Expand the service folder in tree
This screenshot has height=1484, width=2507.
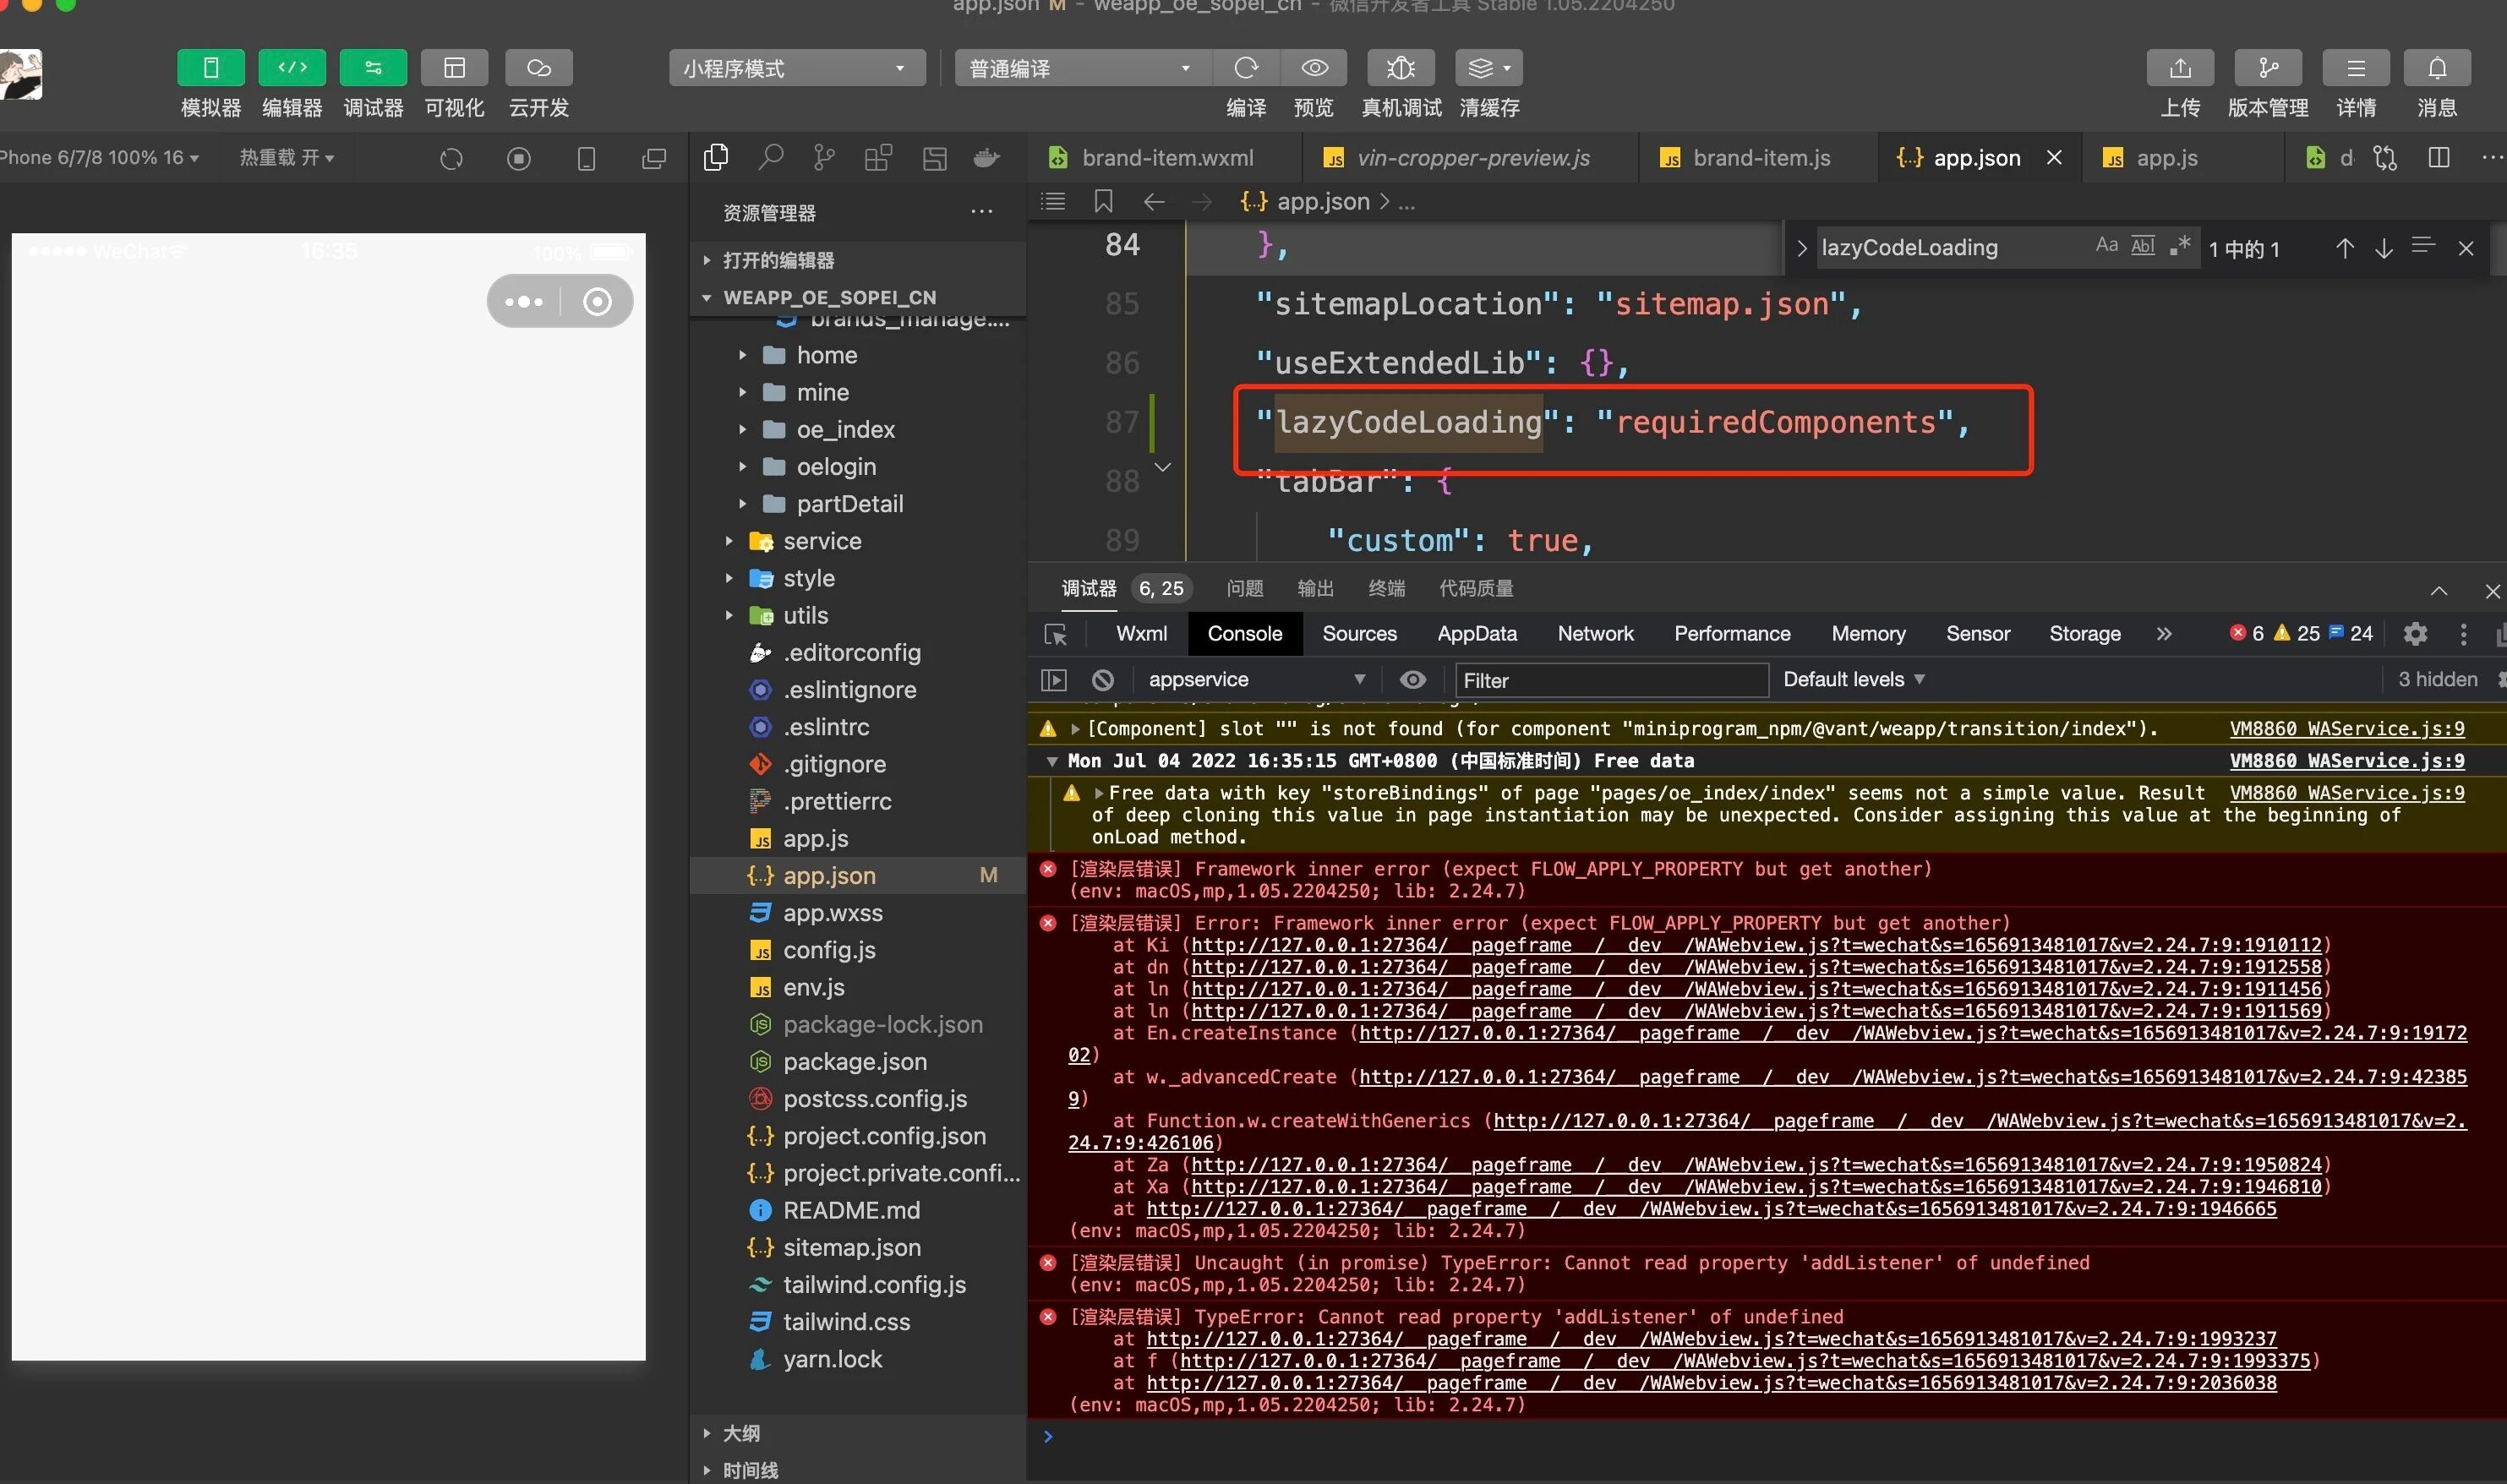(x=821, y=541)
